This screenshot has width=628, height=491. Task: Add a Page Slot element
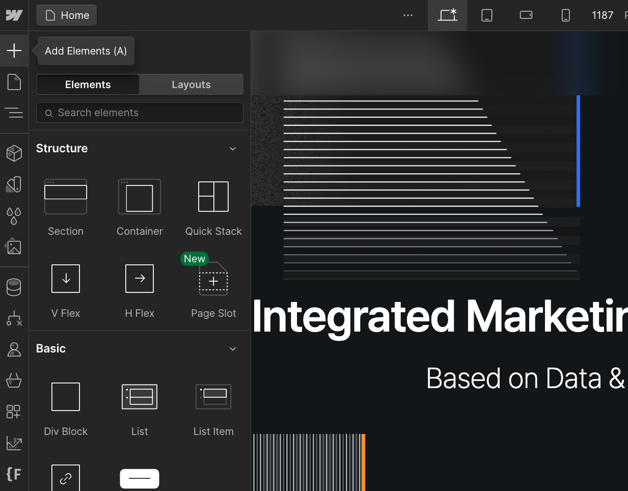[213, 290]
